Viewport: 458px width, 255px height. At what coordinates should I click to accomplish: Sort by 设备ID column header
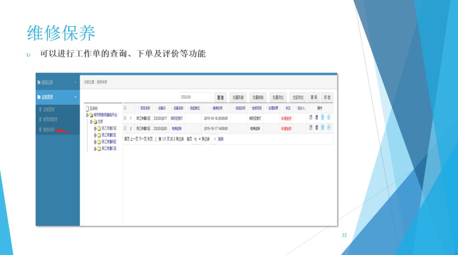[x=162, y=108]
